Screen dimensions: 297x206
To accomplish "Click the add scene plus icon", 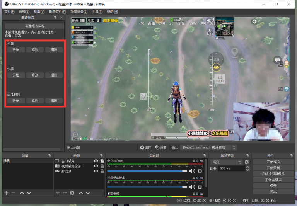I will [x=6, y=192].
